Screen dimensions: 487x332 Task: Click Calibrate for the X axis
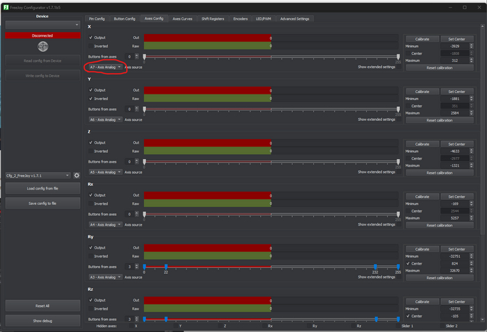pyautogui.click(x=422, y=39)
